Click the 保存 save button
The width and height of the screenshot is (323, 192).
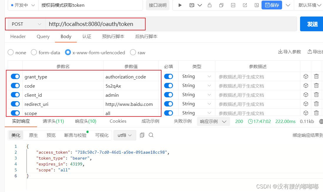pos(272,5)
